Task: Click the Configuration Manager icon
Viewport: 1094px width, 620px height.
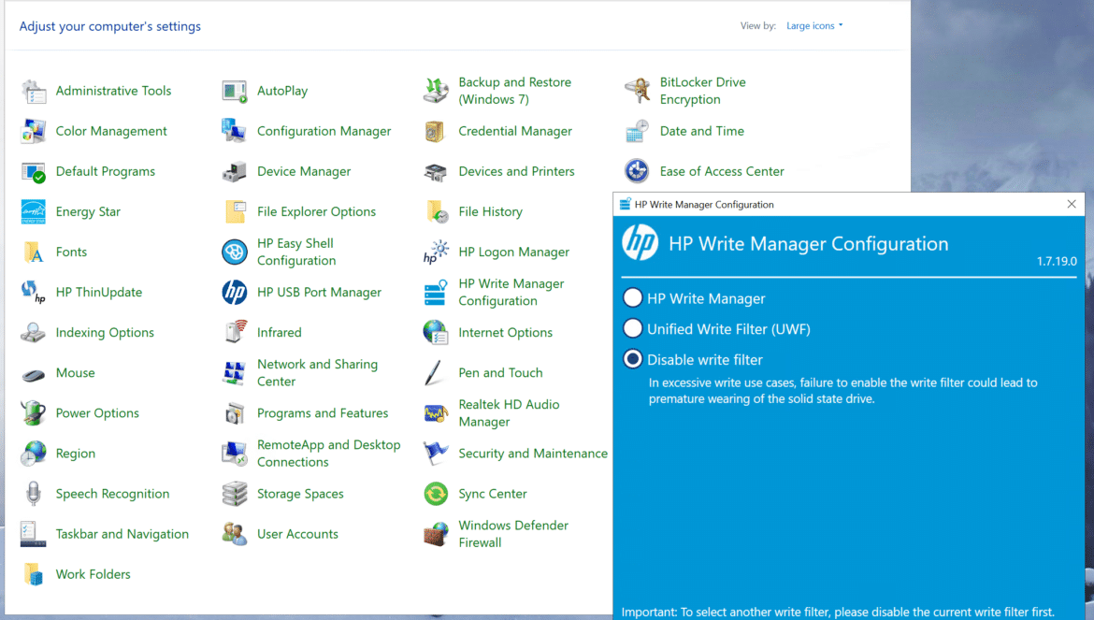Action: coord(235,131)
